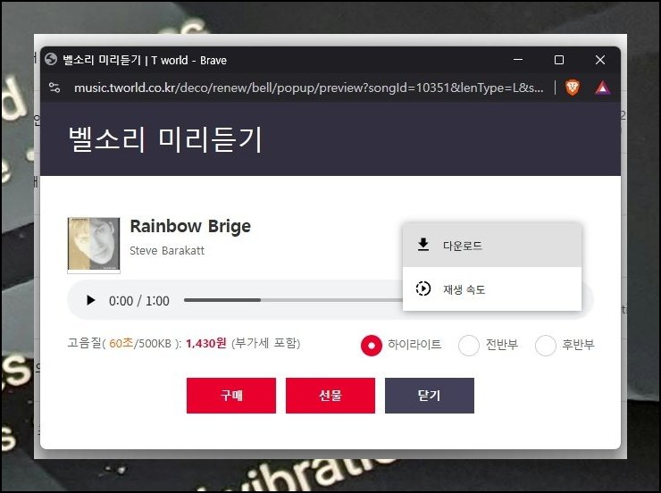Click the red 선물 button

pyautogui.click(x=330, y=396)
